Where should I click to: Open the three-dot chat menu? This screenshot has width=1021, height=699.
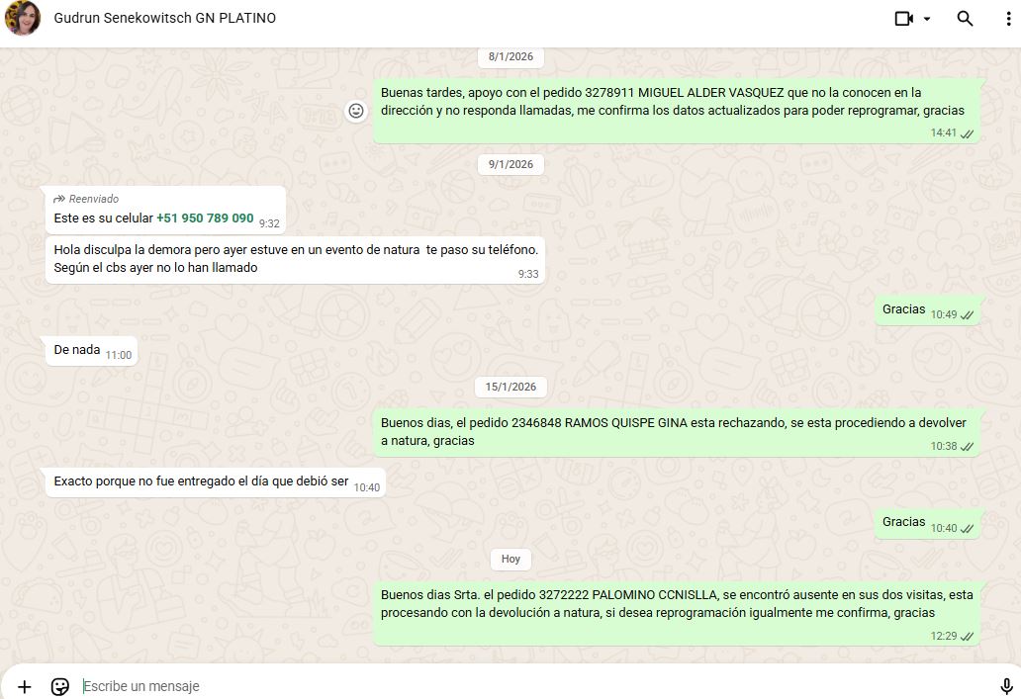coord(1007,19)
